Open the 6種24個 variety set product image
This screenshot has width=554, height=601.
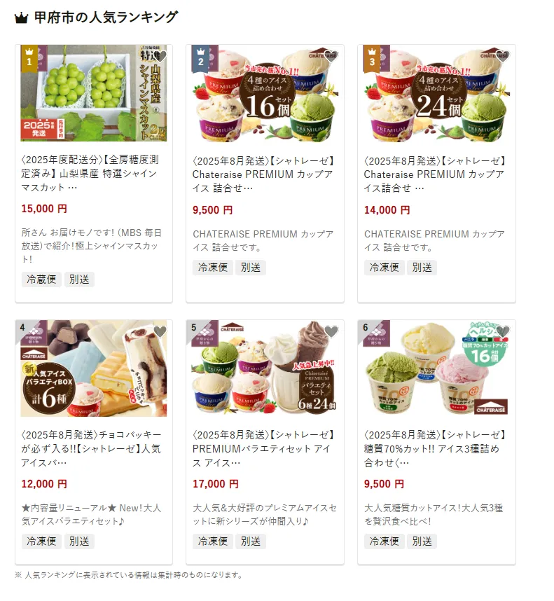265,368
